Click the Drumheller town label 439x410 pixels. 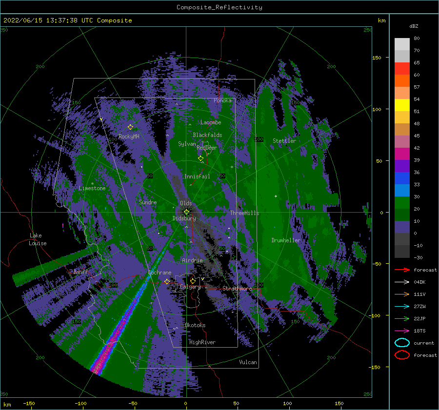(286, 240)
